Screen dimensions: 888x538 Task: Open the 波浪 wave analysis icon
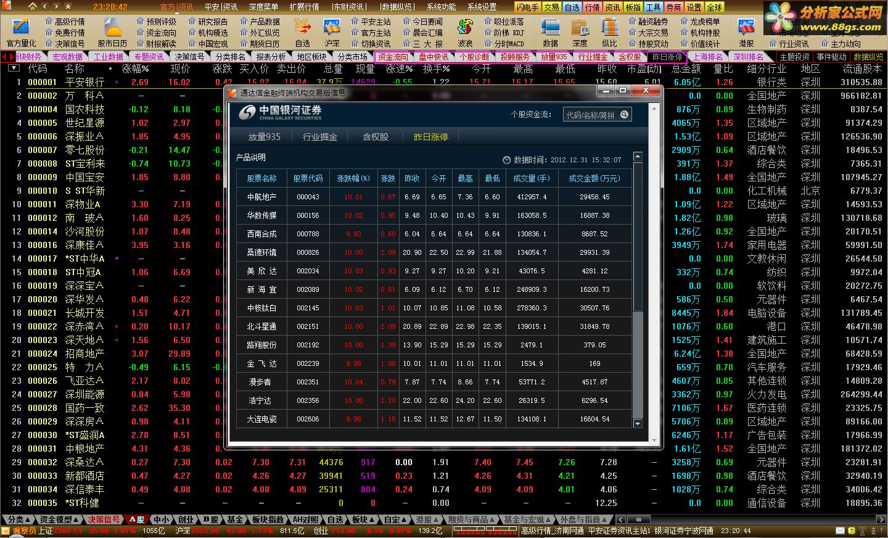pyautogui.click(x=465, y=33)
